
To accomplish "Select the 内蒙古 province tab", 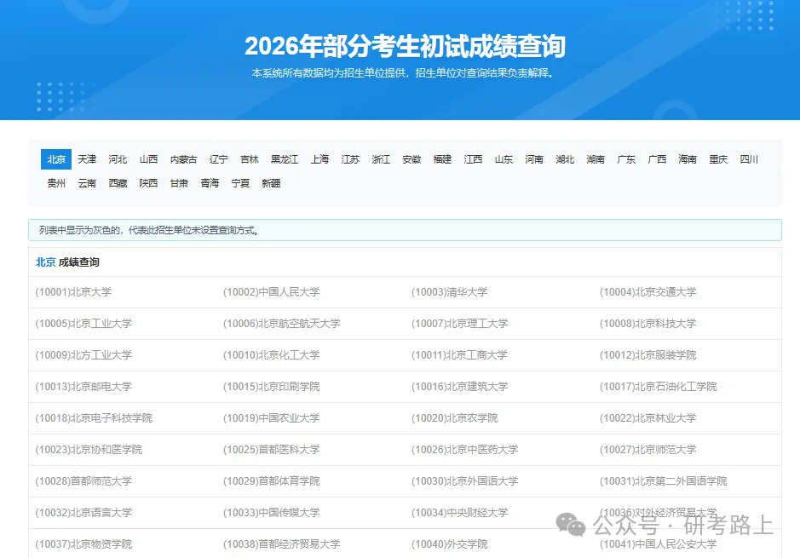I will [183, 159].
